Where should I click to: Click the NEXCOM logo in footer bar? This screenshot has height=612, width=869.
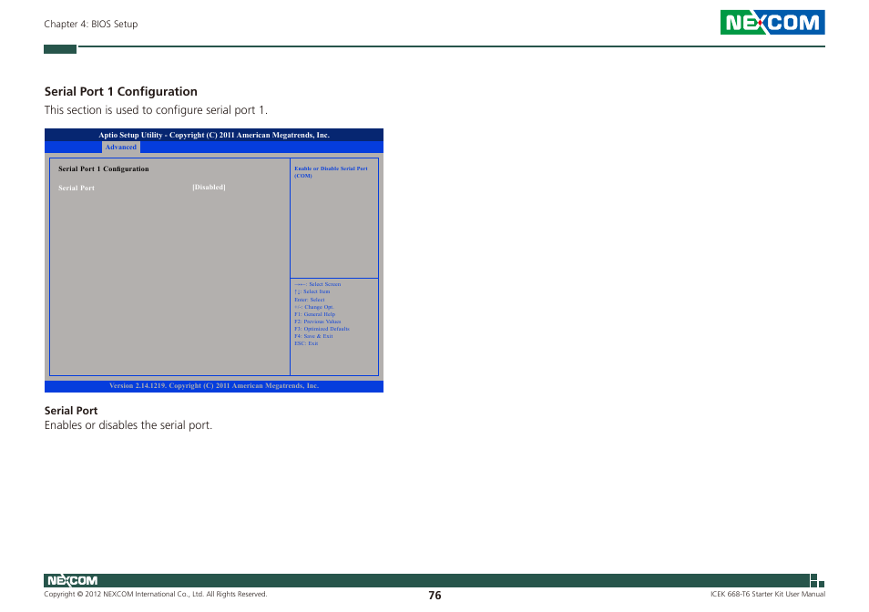click(x=73, y=580)
